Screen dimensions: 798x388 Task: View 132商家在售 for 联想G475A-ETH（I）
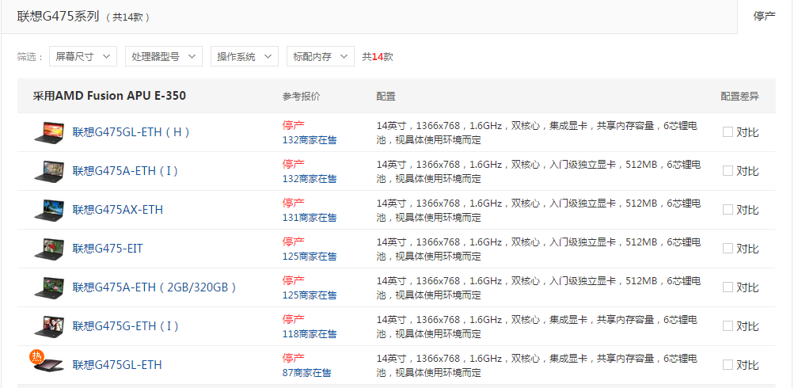pos(310,179)
